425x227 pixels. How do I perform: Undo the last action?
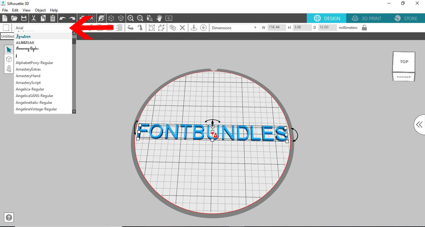63,18
